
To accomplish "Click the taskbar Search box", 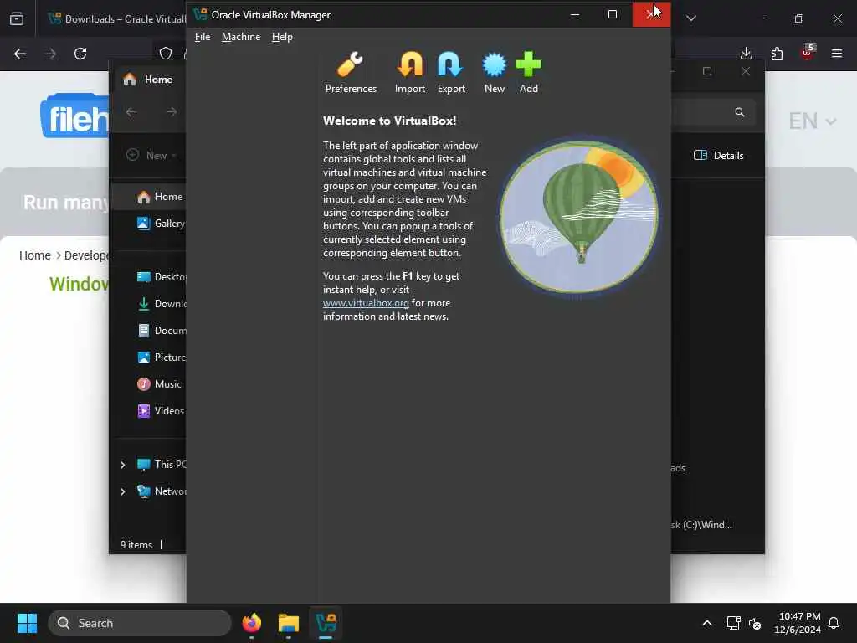I will [x=140, y=623].
